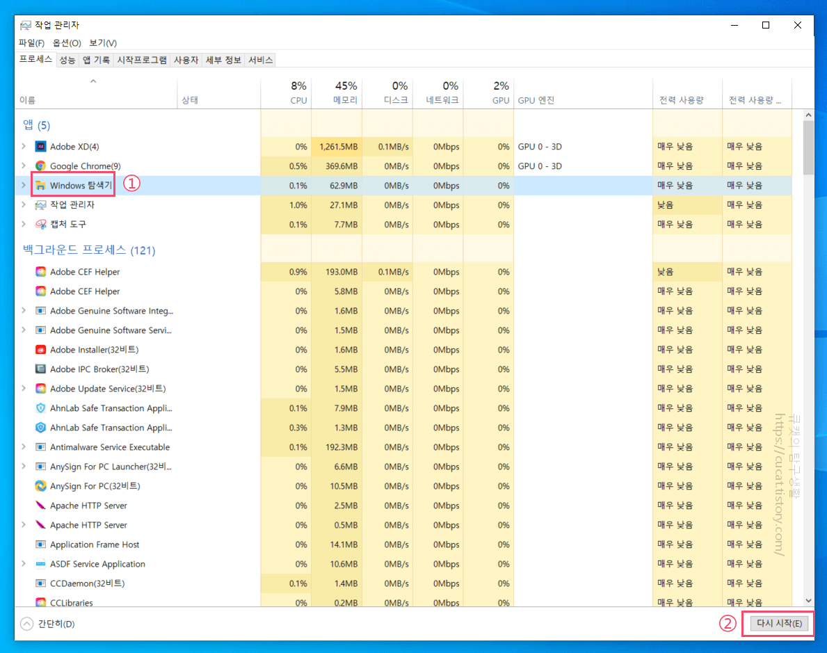Open the 파일(F) menu

(x=31, y=42)
